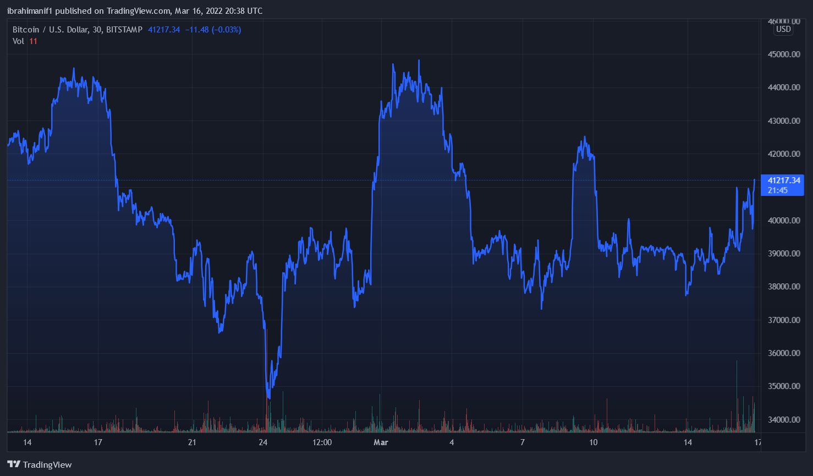Click the 10 date label on time axis
Screen dimensions: 813x476
click(x=593, y=442)
